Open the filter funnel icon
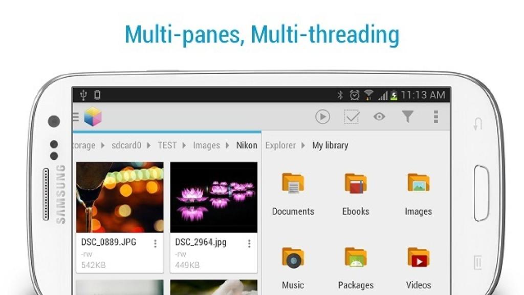The width and height of the screenshot is (524, 295). (x=408, y=116)
